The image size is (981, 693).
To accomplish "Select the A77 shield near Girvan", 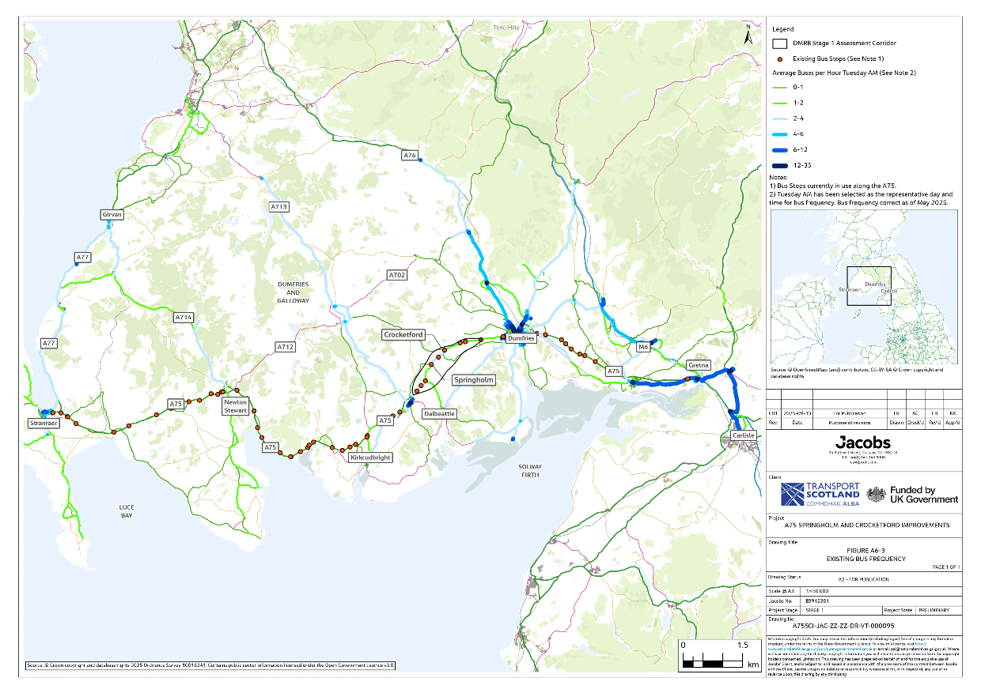I will [82, 255].
